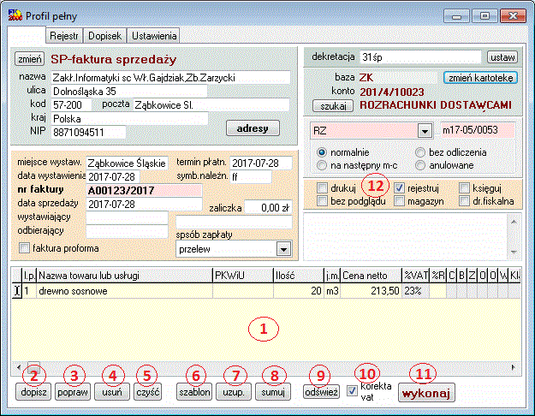The image size is (535, 416).
Task: Click the zaliczka field 0,00 zł
Action: (x=269, y=207)
